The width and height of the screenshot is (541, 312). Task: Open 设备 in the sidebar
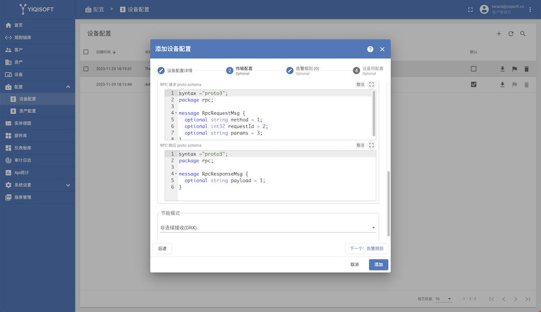pyautogui.click(x=38, y=75)
